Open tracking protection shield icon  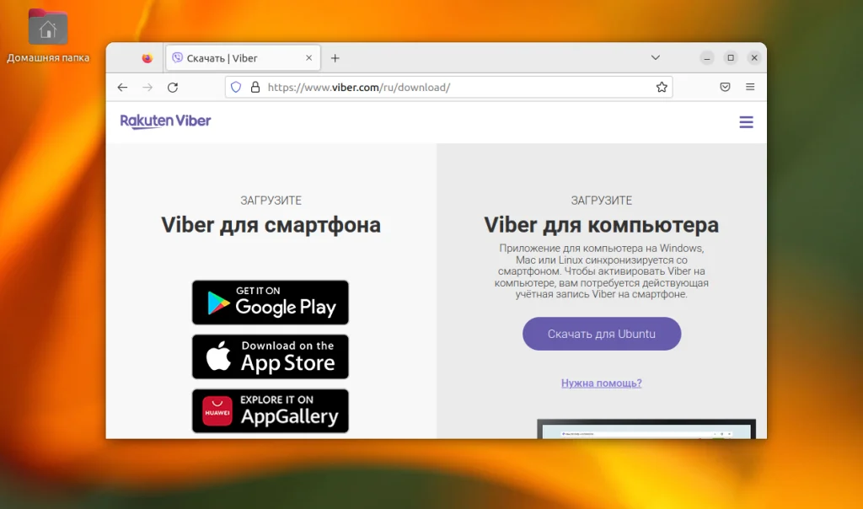[x=236, y=87]
